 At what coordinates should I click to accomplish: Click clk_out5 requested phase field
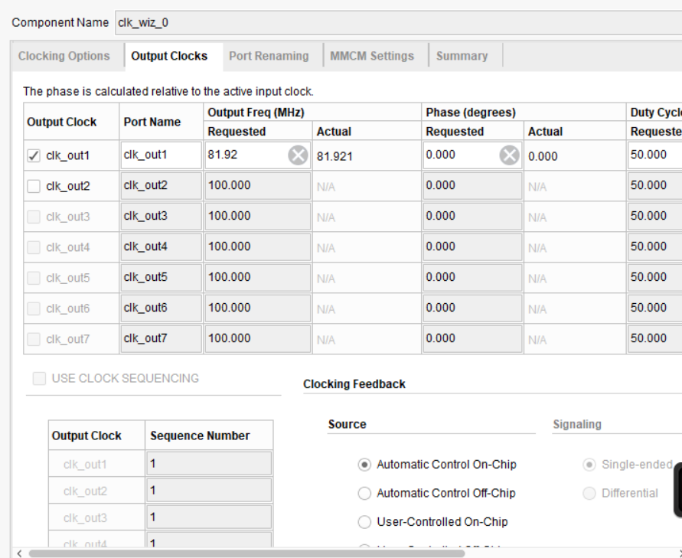click(x=472, y=278)
